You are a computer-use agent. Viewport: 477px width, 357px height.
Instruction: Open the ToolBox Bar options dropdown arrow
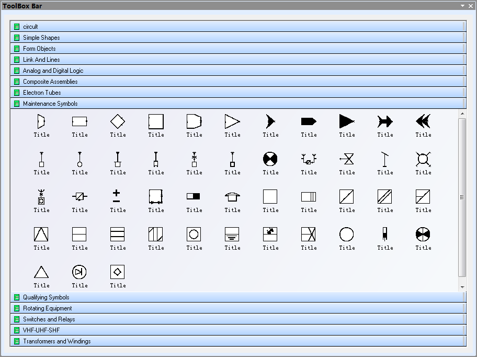point(463,6)
